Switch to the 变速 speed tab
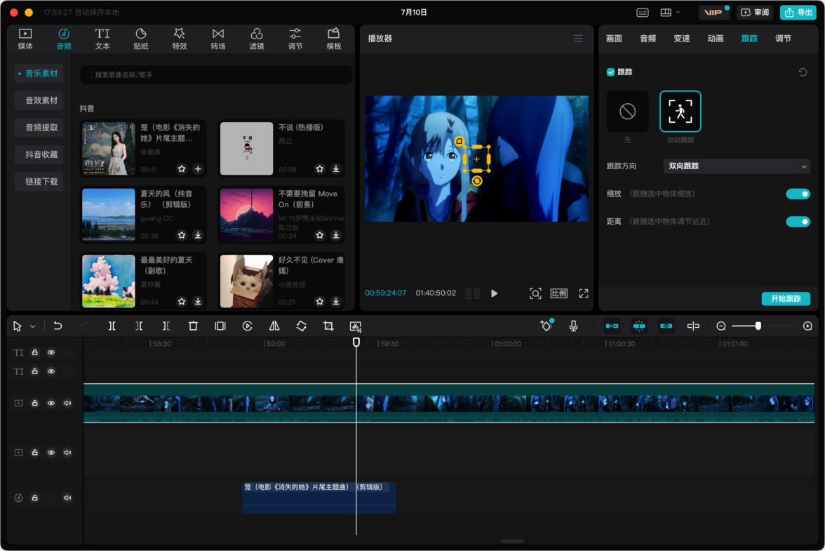The image size is (825, 551). (x=681, y=39)
